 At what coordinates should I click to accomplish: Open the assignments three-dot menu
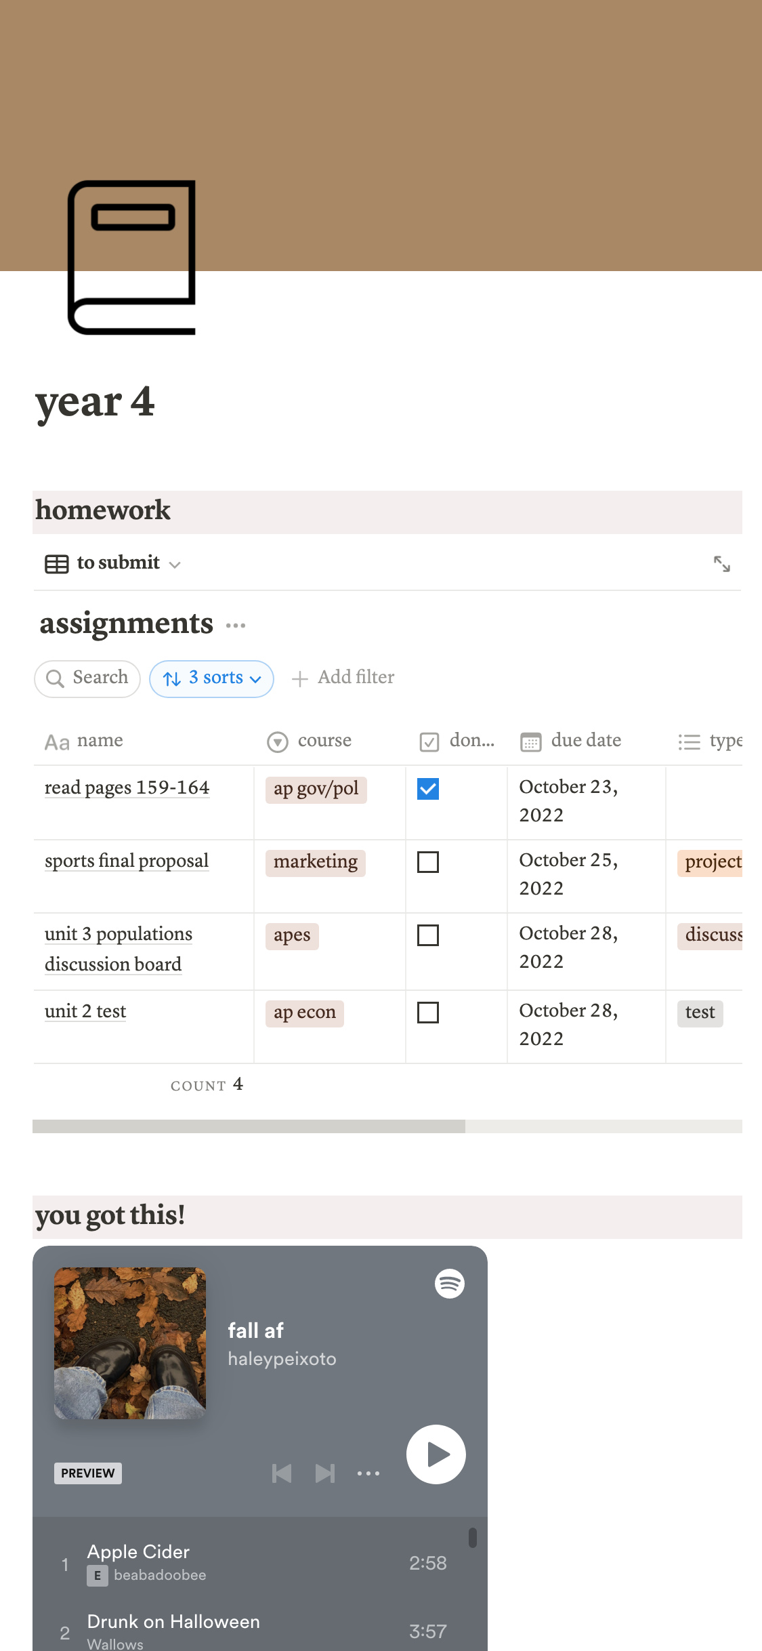pyautogui.click(x=236, y=626)
